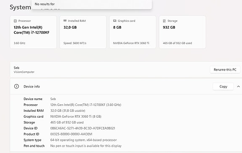Select 'NVIDIA GeForce RTX 3060 Ti (8 GB)' value
Image resolution: width=242 pixels, height=153 pixels.
click(76, 116)
